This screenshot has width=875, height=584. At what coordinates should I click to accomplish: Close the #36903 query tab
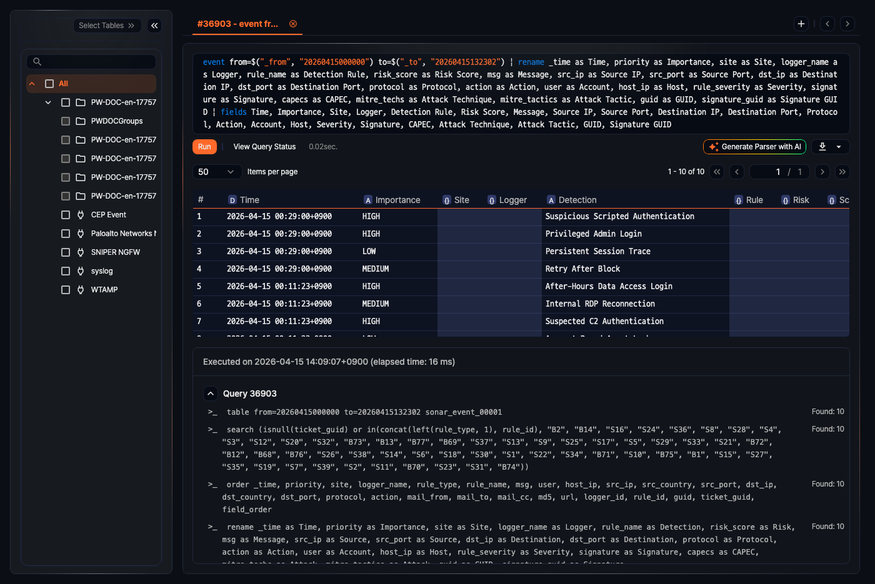[x=293, y=24]
